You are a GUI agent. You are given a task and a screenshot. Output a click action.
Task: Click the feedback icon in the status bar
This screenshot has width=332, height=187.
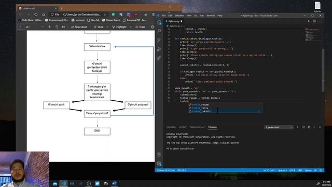(315, 170)
